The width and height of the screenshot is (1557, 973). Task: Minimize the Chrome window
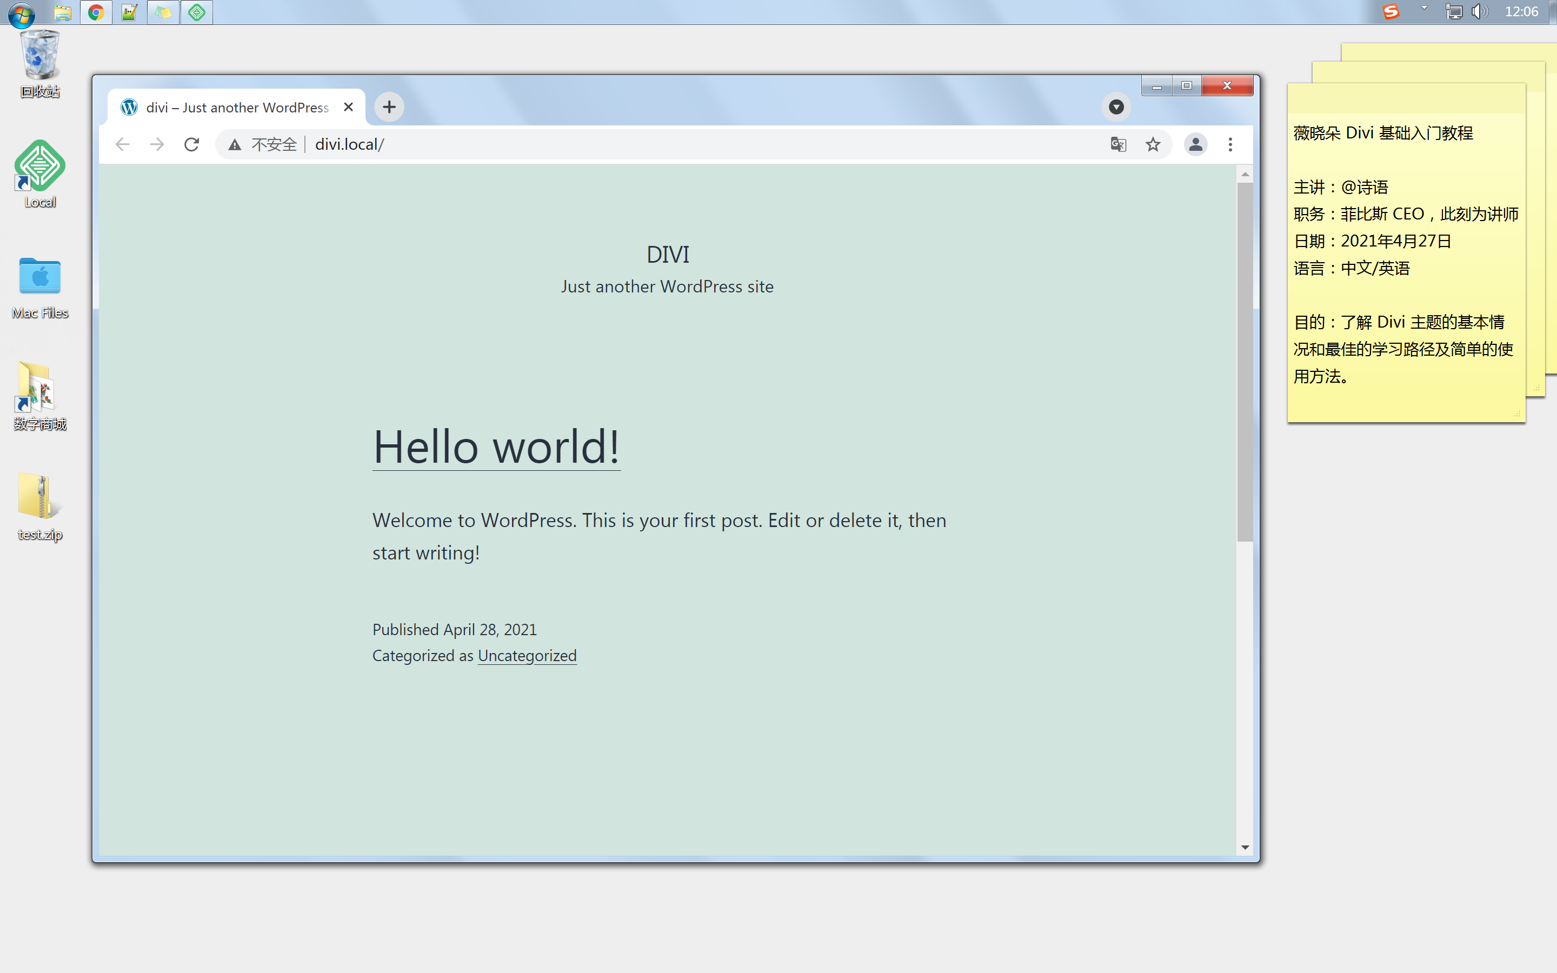(x=1157, y=85)
